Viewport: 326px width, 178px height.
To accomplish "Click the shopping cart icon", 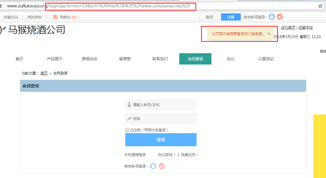I will pyautogui.click(x=55, y=17).
